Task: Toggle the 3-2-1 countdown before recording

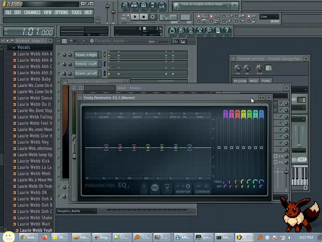Action: point(211,16)
